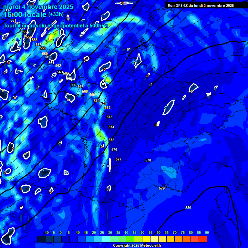Click the 573 contour label
248x248 pixels.
click(x=109, y=117)
